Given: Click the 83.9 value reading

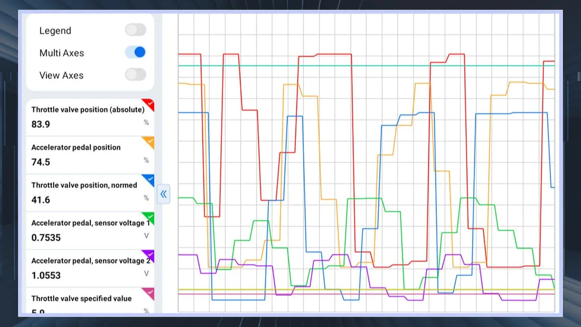Looking at the screenshot, I should [x=41, y=124].
